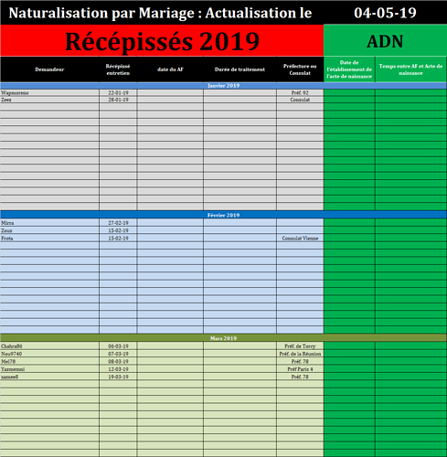Click the Préf. de la Réunion cell

coord(300,354)
